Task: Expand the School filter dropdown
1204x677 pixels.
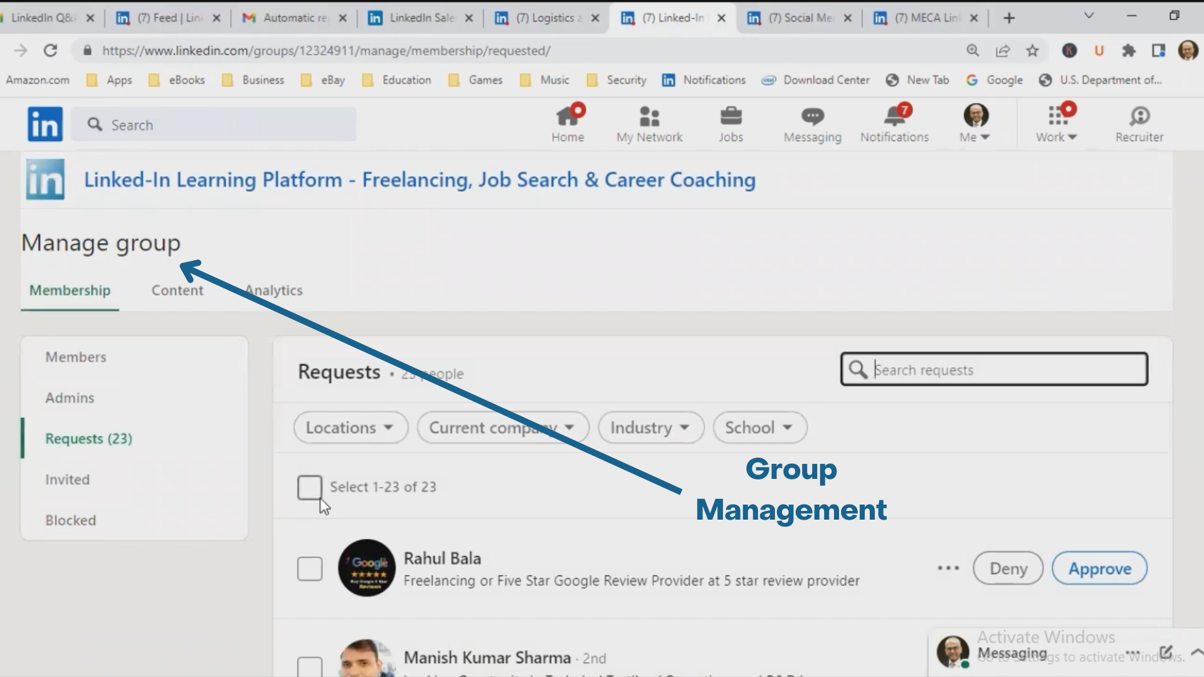Action: [x=760, y=428]
